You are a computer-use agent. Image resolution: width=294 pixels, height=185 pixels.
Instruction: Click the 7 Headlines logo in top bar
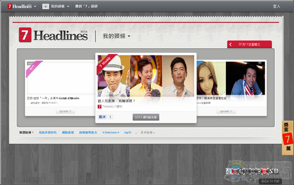tap(20, 6)
